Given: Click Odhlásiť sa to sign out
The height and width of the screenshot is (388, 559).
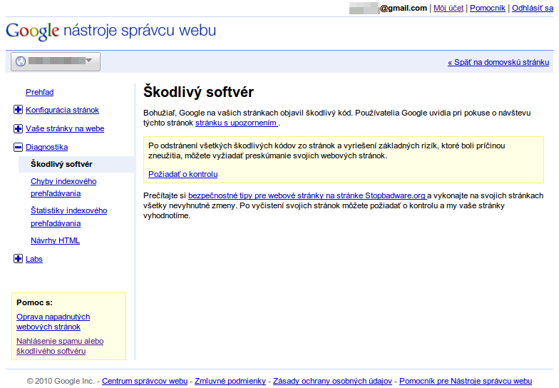Looking at the screenshot, I should point(533,8).
